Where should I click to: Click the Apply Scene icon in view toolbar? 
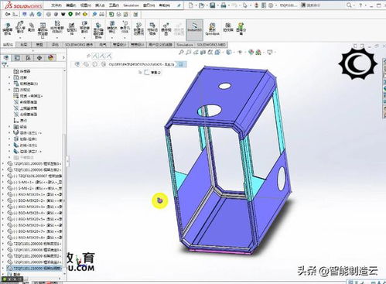(x=258, y=53)
